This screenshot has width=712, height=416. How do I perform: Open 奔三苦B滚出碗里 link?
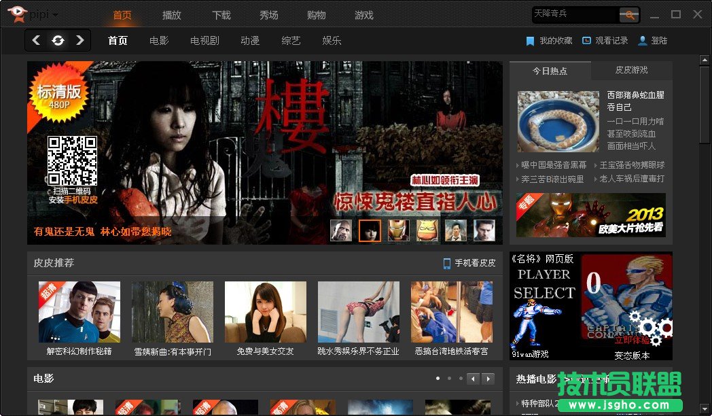(552, 179)
